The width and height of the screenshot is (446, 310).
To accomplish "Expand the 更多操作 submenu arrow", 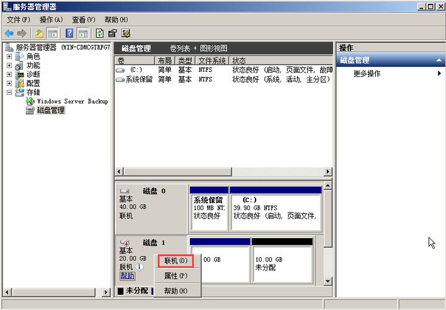I will pyautogui.click(x=439, y=73).
